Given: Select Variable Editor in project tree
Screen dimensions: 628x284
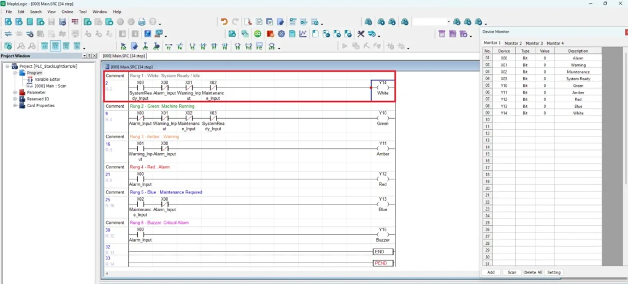Looking at the screenshot, I should point(47,79).
